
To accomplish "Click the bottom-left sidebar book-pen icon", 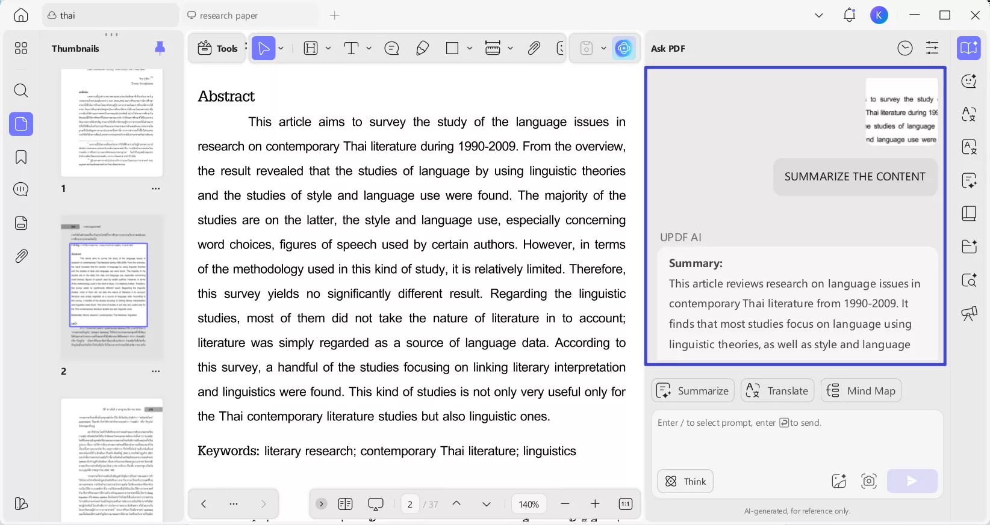I will click(21, 503).
